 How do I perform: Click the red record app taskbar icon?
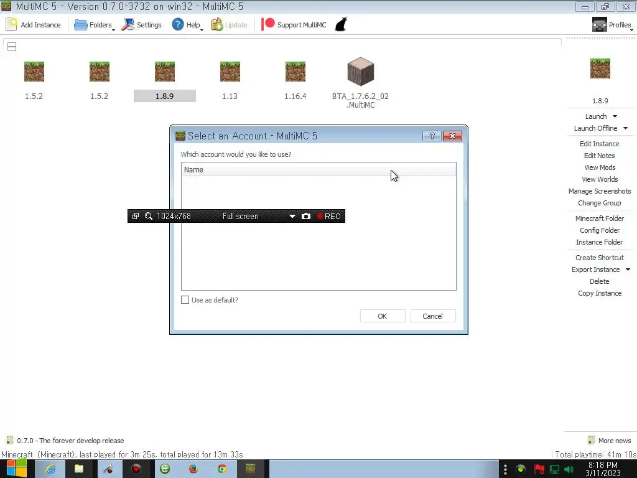pyautogui.click(x=136, y=469)
